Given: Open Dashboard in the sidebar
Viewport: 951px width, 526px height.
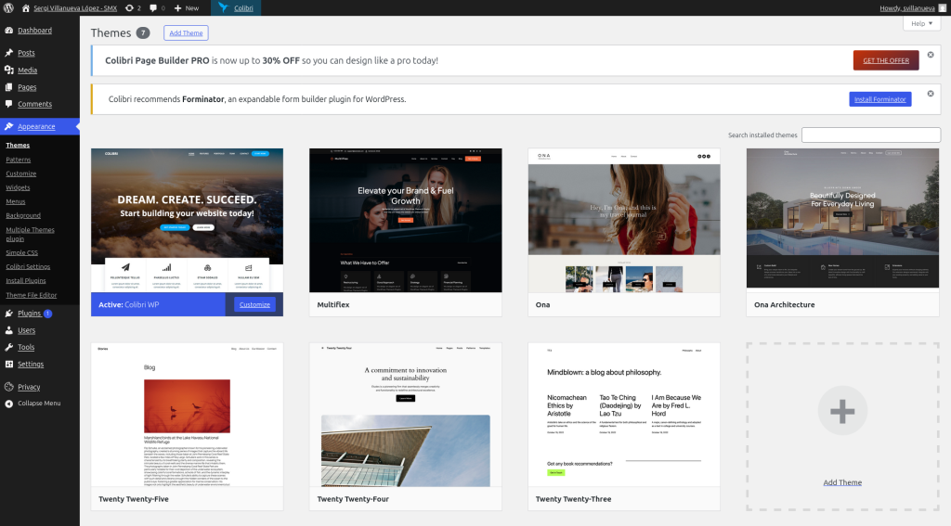Looking at the screenshot, I should [x=34, y=31].
